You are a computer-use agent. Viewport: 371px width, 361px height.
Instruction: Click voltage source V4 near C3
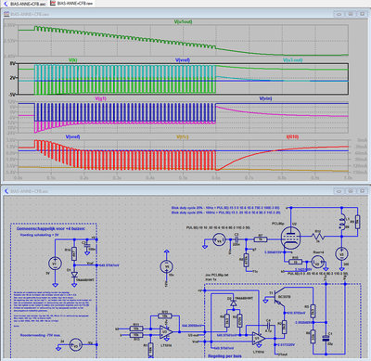coord(220,239)
